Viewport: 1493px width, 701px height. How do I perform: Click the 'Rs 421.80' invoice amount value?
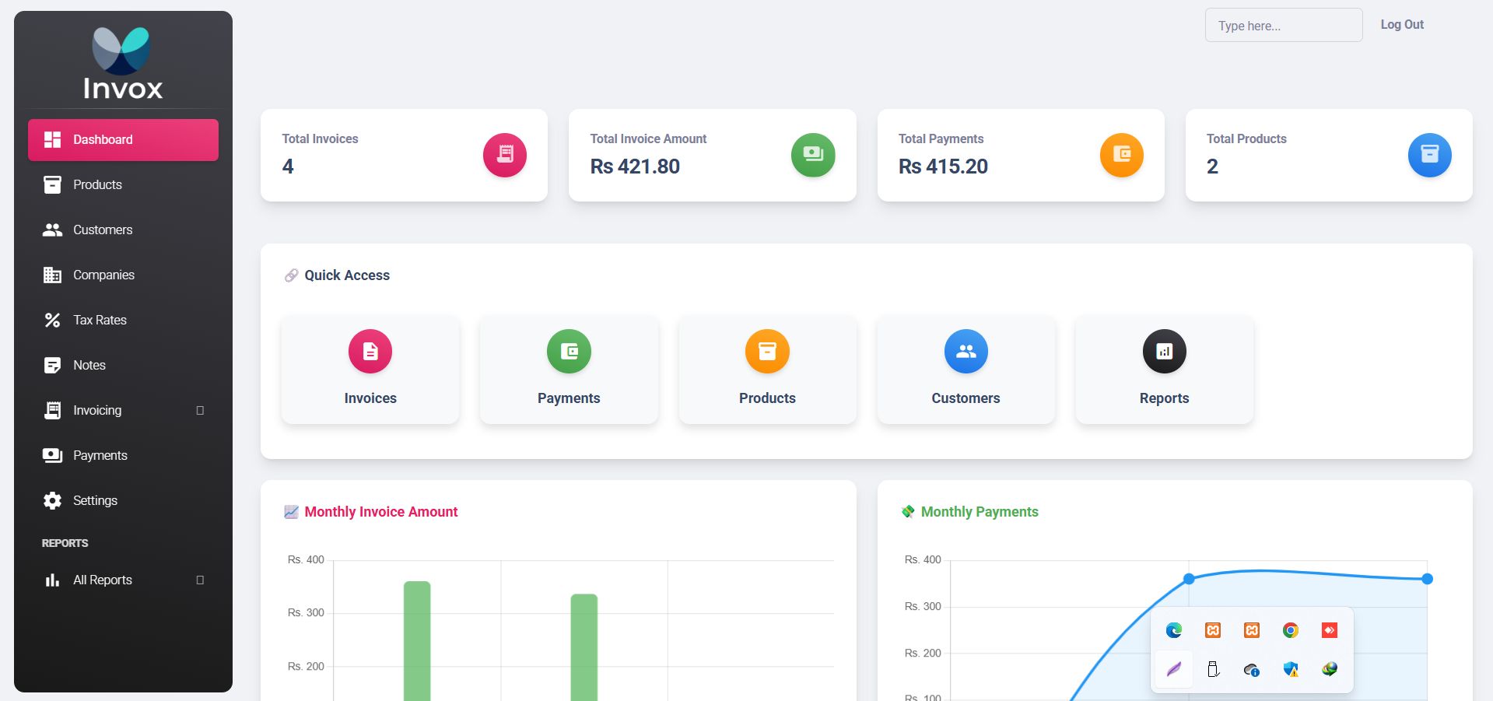635,166
